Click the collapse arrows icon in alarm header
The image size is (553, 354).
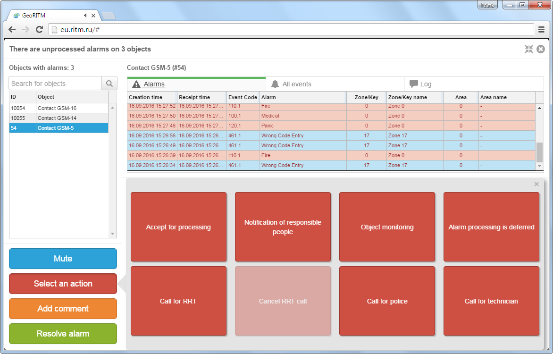(528, 49)
